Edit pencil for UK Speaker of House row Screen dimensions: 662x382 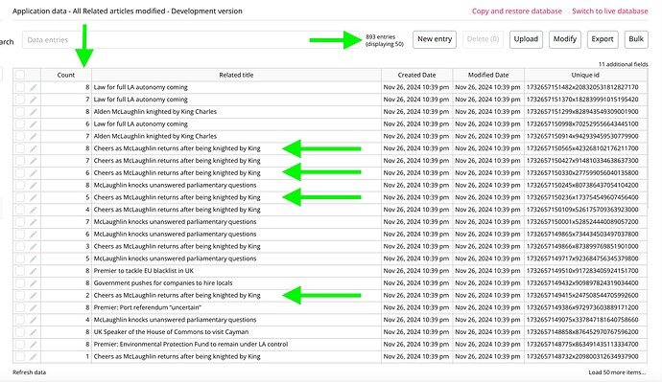(x=33, y=332)
